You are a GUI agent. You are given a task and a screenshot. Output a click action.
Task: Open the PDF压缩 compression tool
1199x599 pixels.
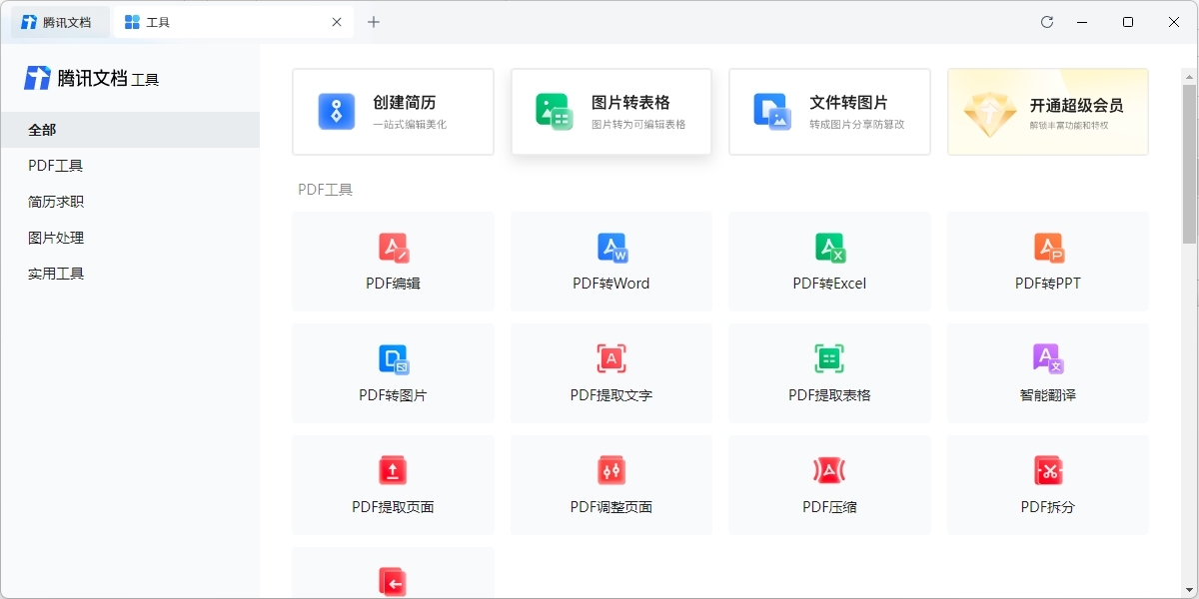[829, 485]
